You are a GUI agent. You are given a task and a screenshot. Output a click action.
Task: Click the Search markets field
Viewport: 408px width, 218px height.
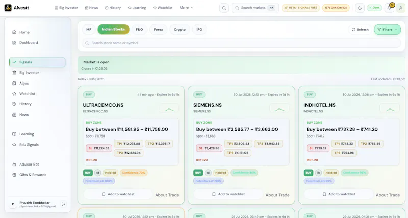[x=255, y=8]
